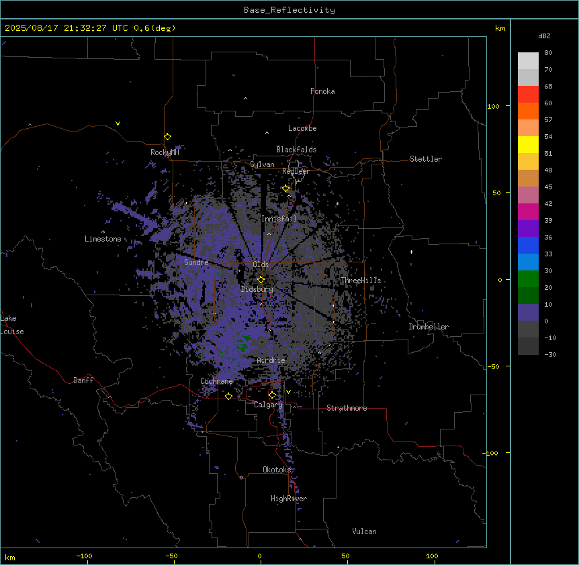Screen dimensions: 579x565
Task: Click the lightest gray 70-80 dBZ swatch
Action: pos(528,61)
